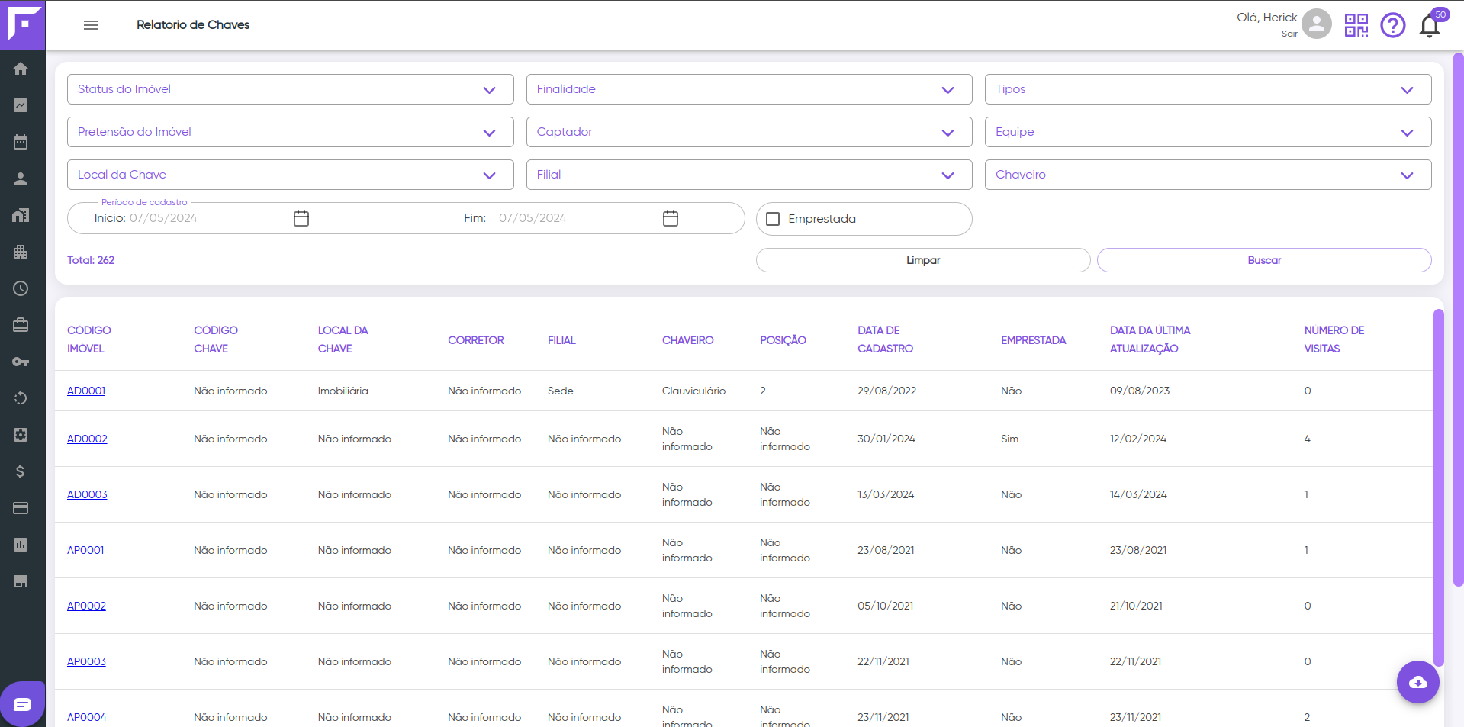The width and height of the screenshot is (1464, 727).
Task: Click the user avatar icon
Action: point(1316,24)
